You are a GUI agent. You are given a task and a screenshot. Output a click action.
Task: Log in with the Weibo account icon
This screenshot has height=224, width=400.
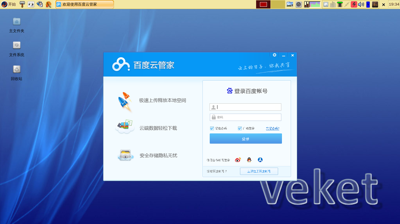coord(238,160)
